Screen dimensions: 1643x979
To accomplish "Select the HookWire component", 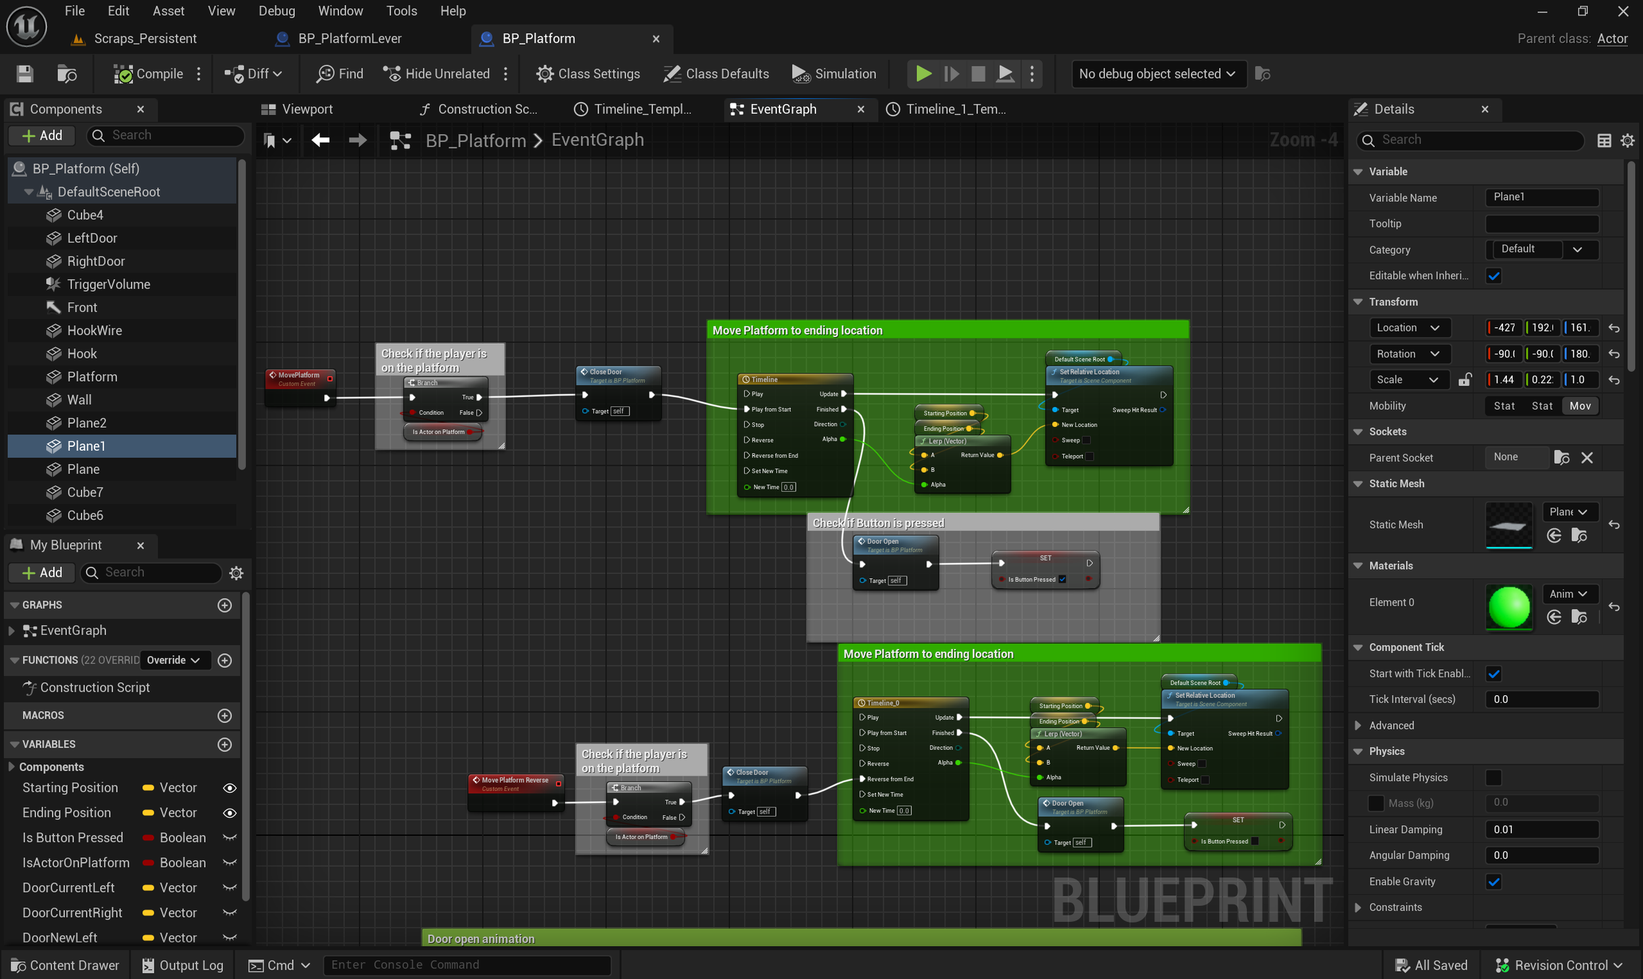I will click(95, 330).
